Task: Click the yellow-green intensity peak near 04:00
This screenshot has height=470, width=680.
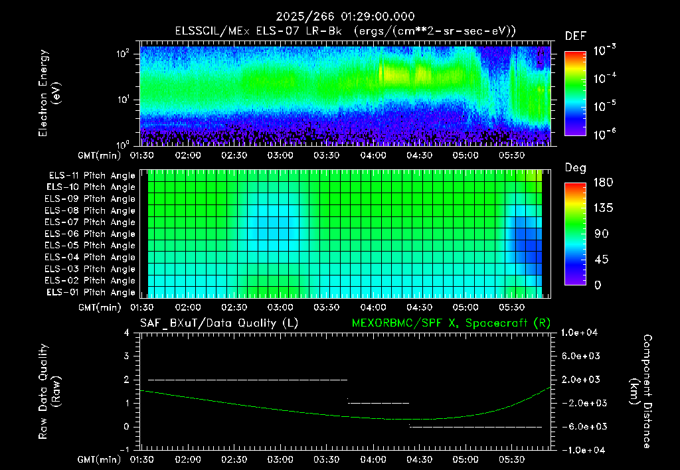Action: tap(392, 74)
